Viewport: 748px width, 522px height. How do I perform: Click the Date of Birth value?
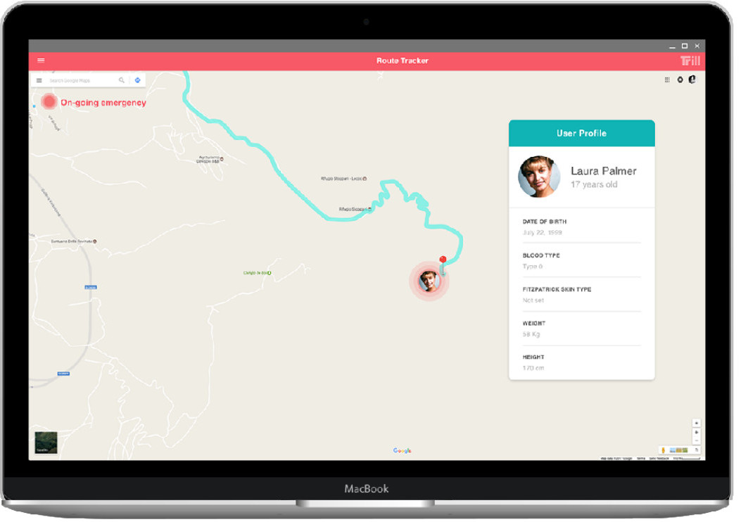pyautogui.click(x=542, y=233)
